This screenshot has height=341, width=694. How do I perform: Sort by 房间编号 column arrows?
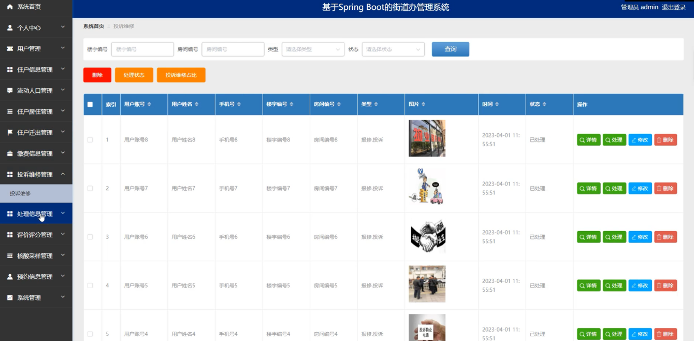[339, 104]
